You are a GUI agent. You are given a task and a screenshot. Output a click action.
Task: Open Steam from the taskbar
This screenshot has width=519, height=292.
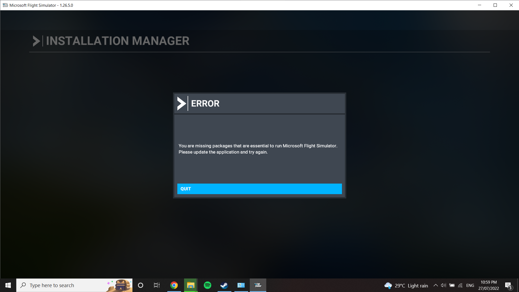click(224, 285)
